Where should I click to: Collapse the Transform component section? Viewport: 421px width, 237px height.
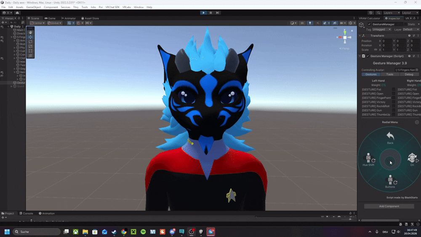click(x=360, y=36)
